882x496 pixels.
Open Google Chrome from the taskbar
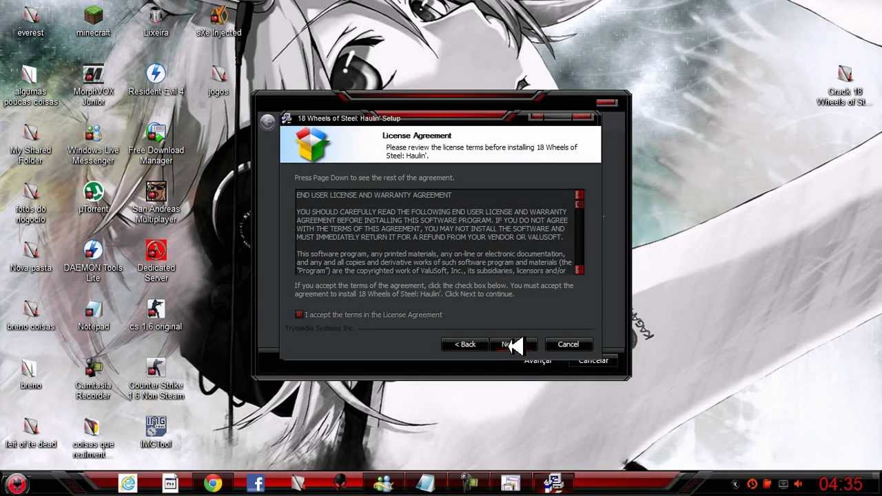tap(213, 484)
